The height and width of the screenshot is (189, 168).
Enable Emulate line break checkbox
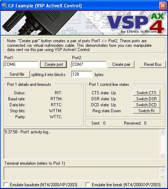click(88, 184)
